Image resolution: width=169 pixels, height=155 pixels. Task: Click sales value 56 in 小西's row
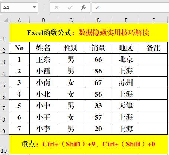point(98,71)
